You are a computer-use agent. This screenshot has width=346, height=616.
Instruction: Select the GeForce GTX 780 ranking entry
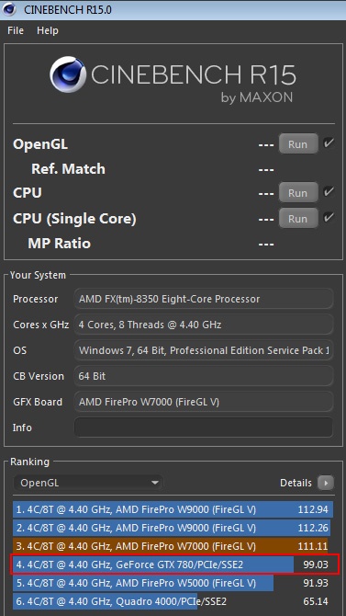tap(173, 565)
